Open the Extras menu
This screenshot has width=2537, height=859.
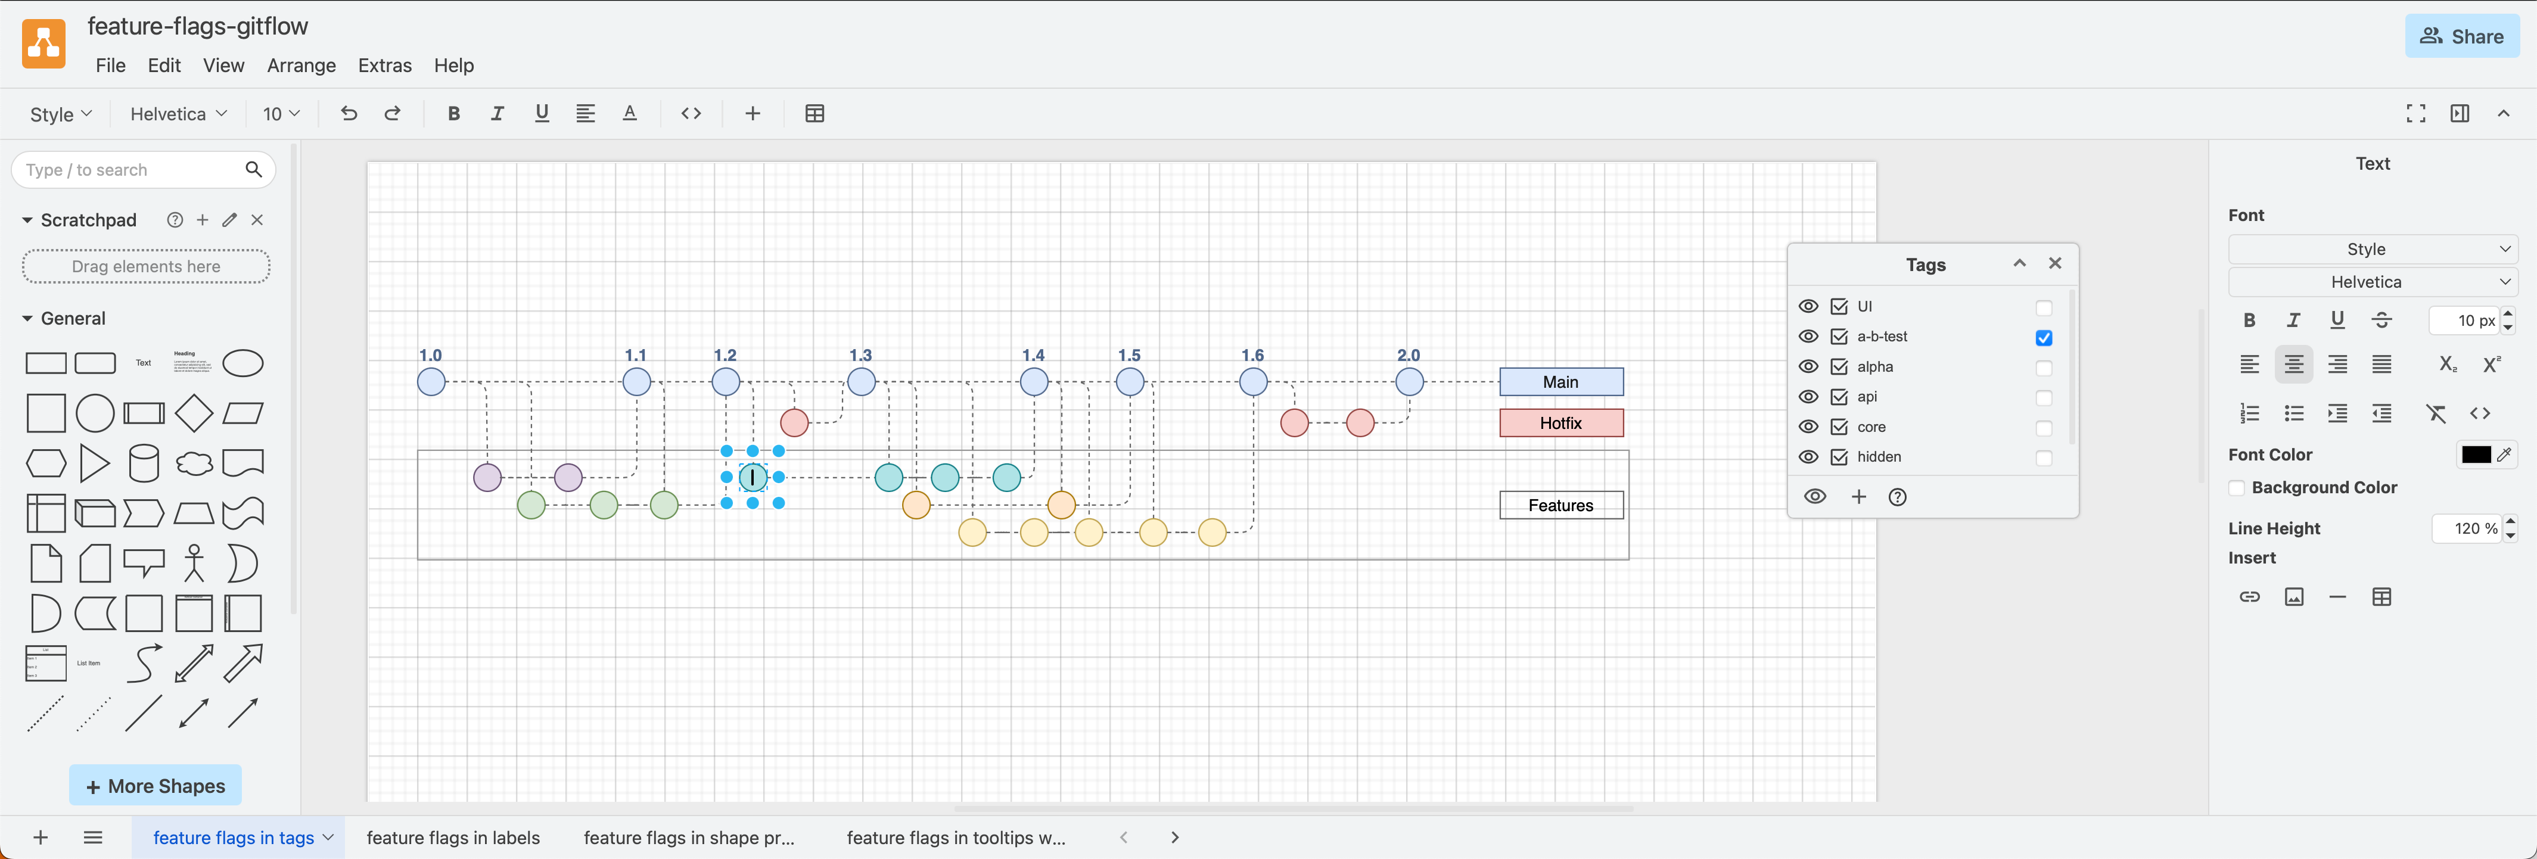point(384,65)
